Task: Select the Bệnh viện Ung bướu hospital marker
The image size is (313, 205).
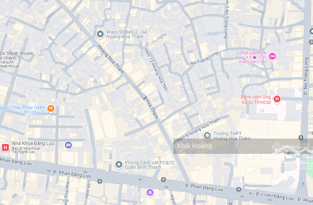Action: 277,99
